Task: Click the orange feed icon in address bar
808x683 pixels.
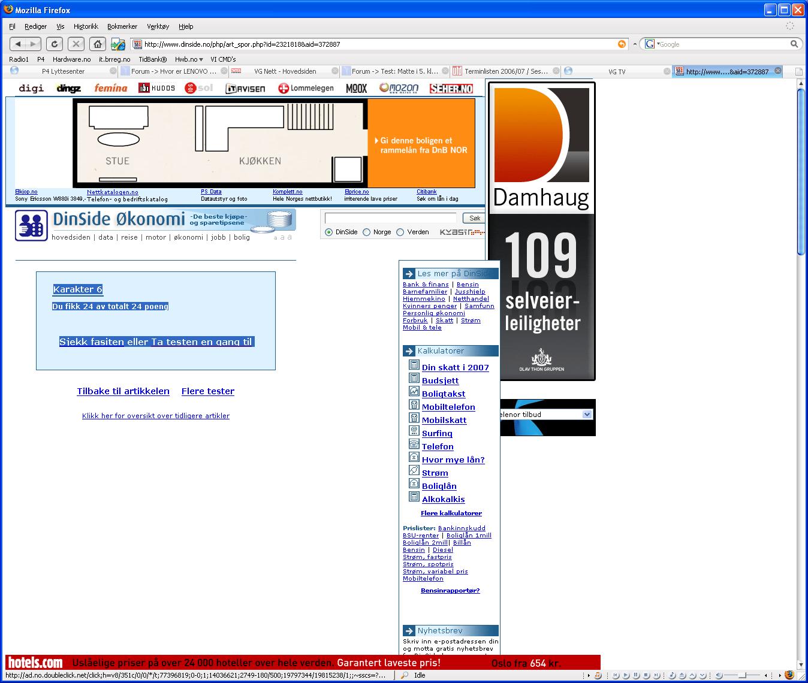Action: click(622, 44)
